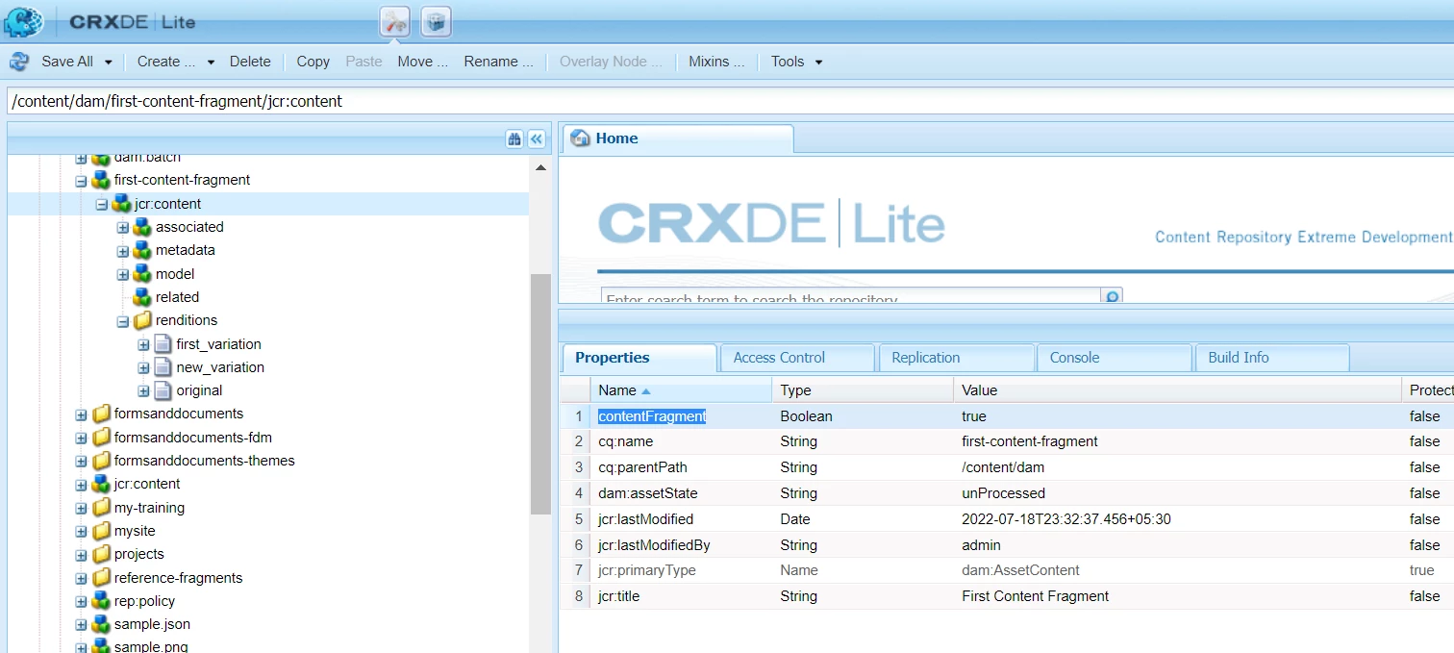The image size is (1454, 653).
Task: Open the Tools dropdown menu
Action: (x=797, y=62)
